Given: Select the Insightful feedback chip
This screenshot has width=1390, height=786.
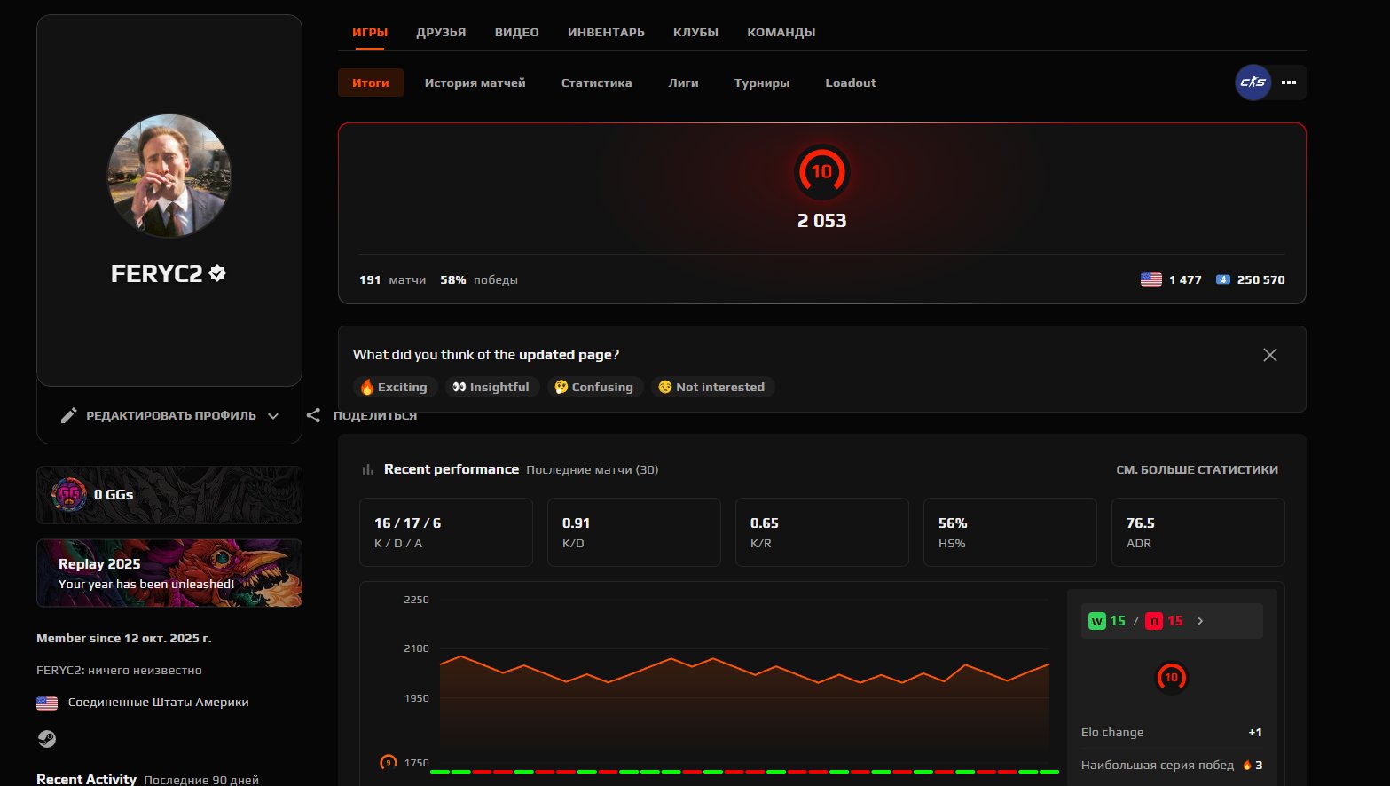Looking at the screenshot, I should click(491, 387).
